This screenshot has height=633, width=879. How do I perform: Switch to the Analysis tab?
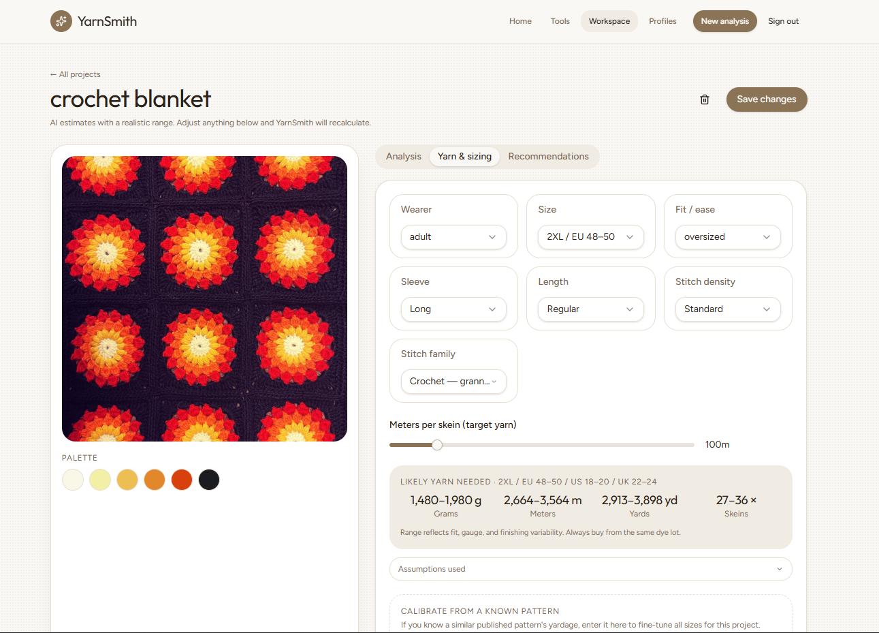coord(404,157)
